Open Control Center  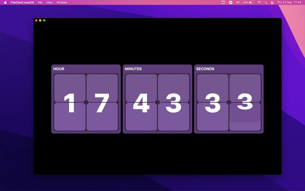[272, 3]
